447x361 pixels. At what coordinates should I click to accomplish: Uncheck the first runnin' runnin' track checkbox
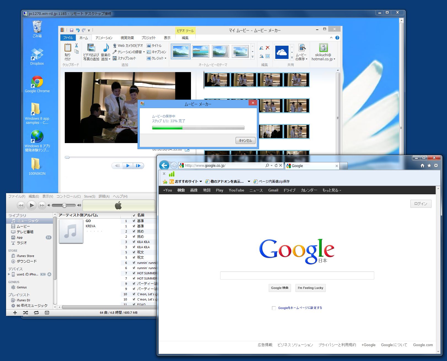(x=134, y=263)
